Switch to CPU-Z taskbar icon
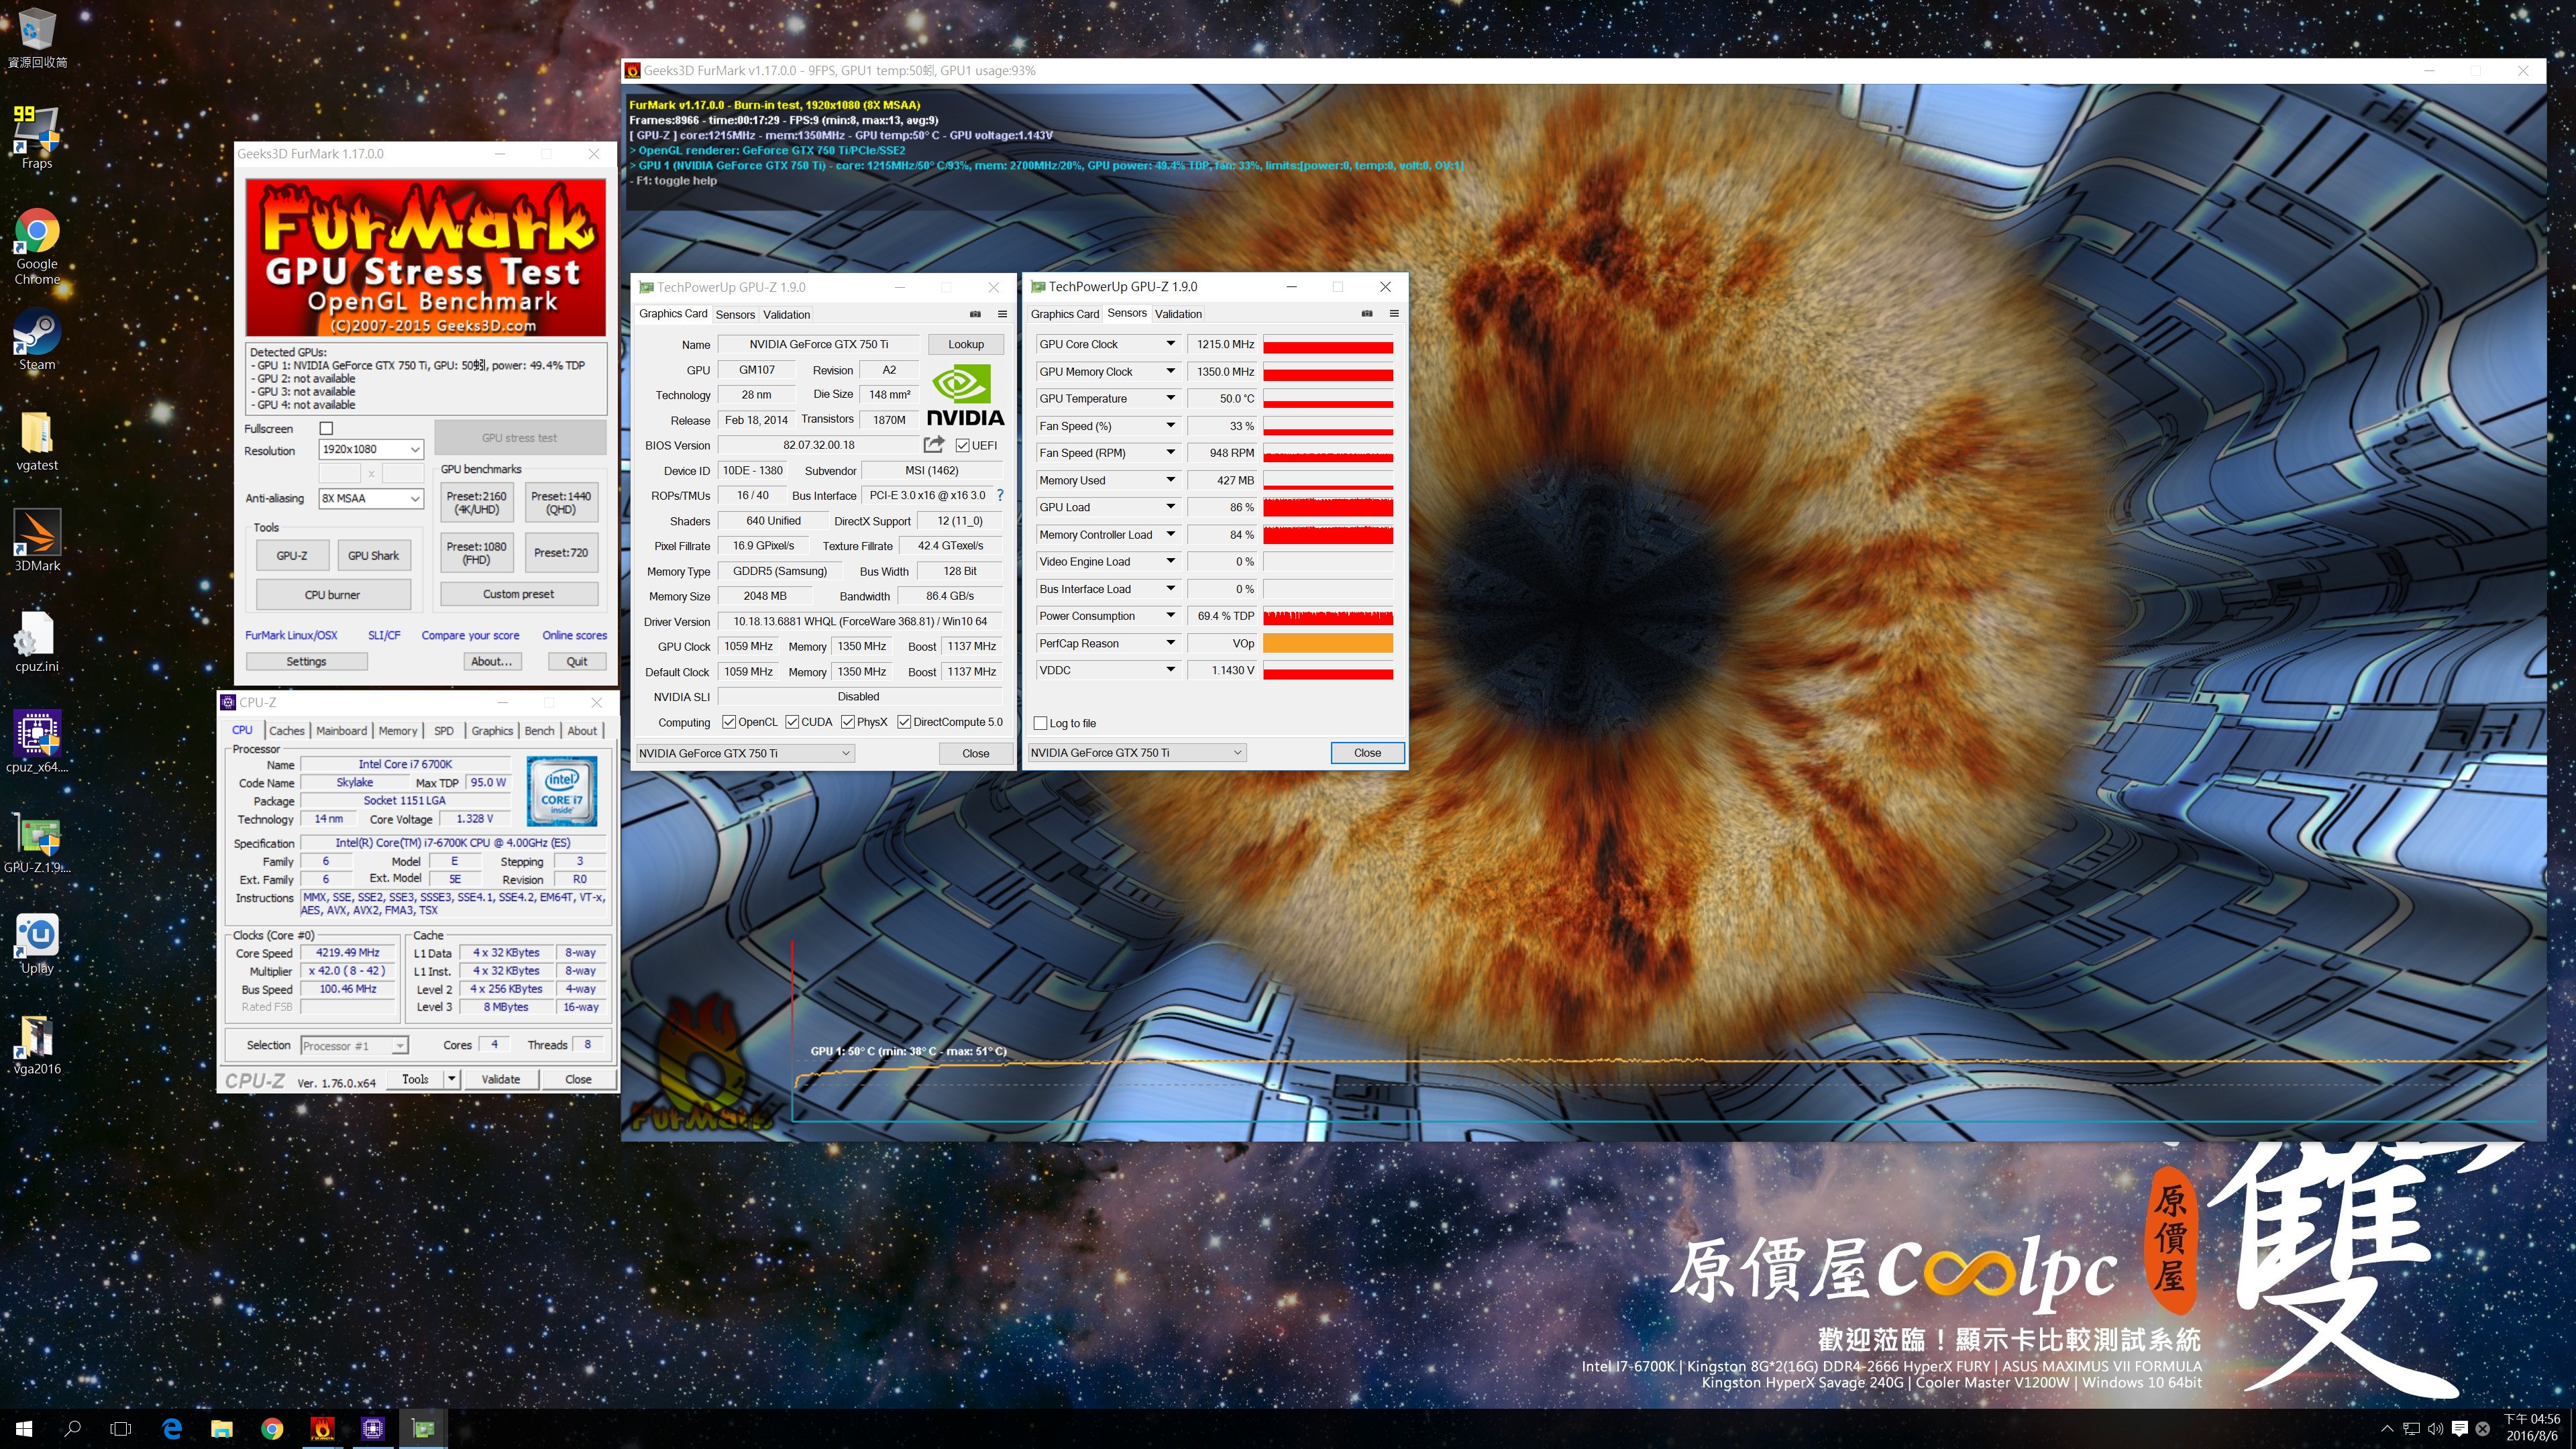The width and height of the screenshot is (2576, 1449). [x=373, y=1428]
